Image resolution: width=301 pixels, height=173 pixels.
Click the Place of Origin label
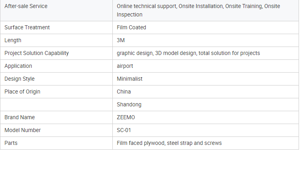(x=22, y=92)
